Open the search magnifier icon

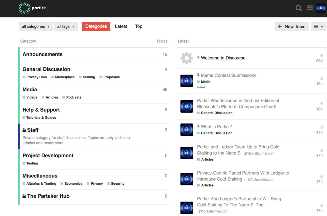coord(299,8)
